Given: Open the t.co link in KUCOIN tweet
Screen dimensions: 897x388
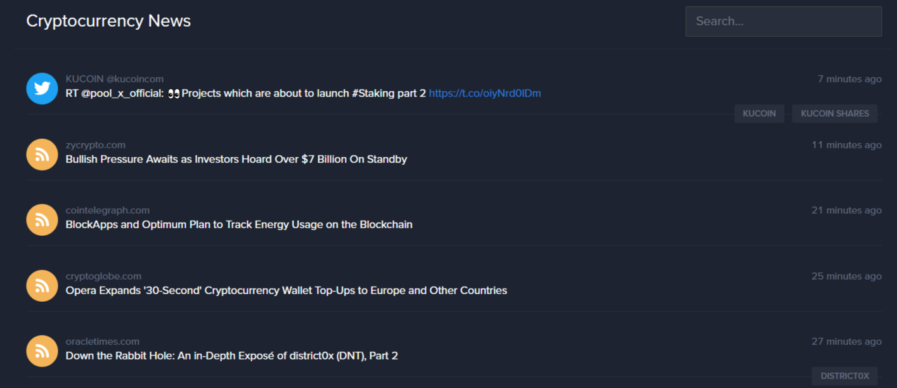Looking at the screenshot, I should [485, 93].
